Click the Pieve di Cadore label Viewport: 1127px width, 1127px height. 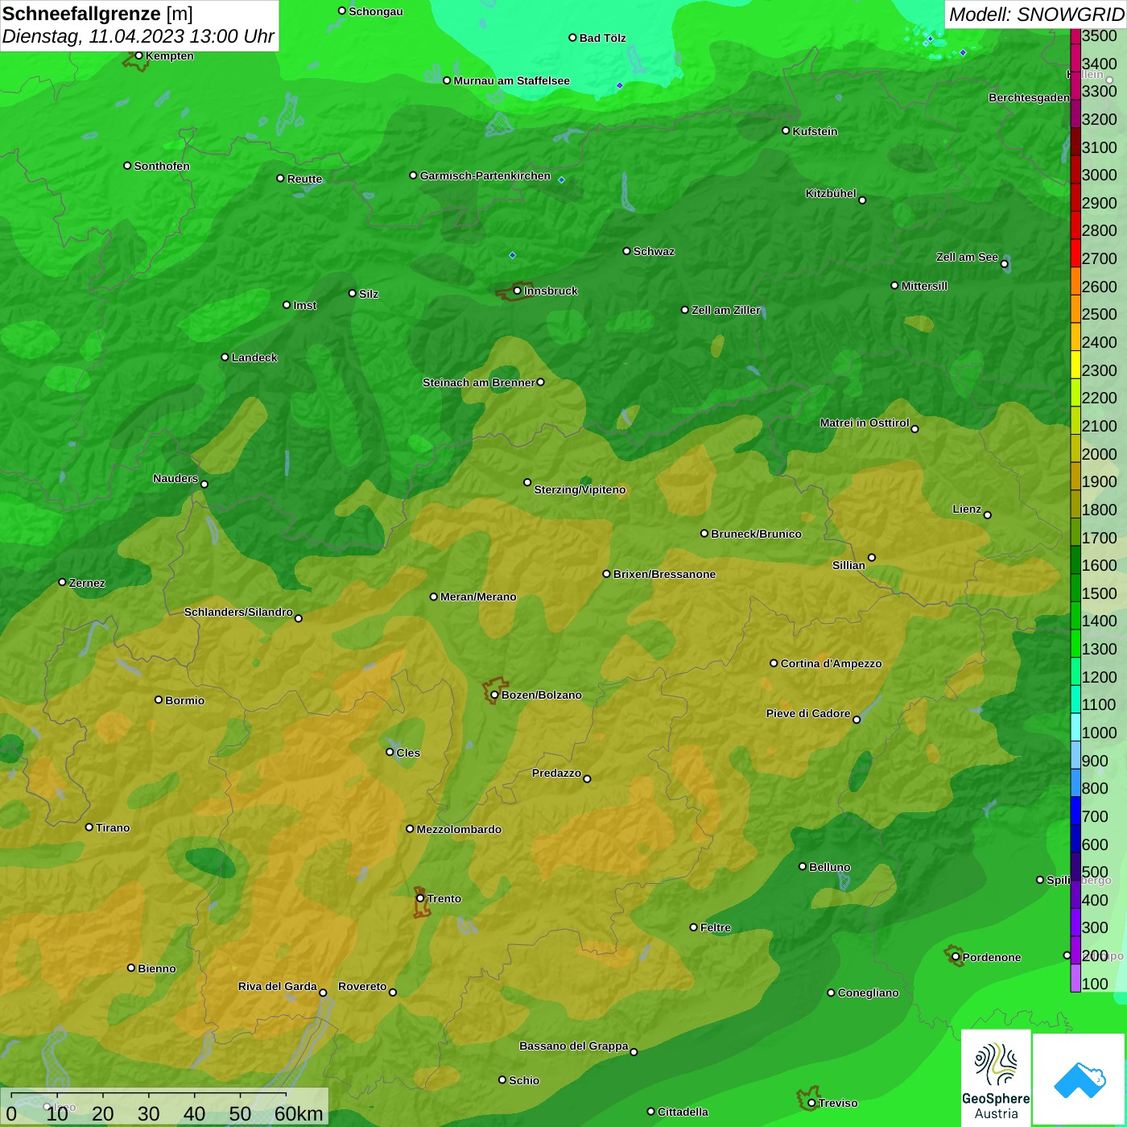click(x=808, y=713)
